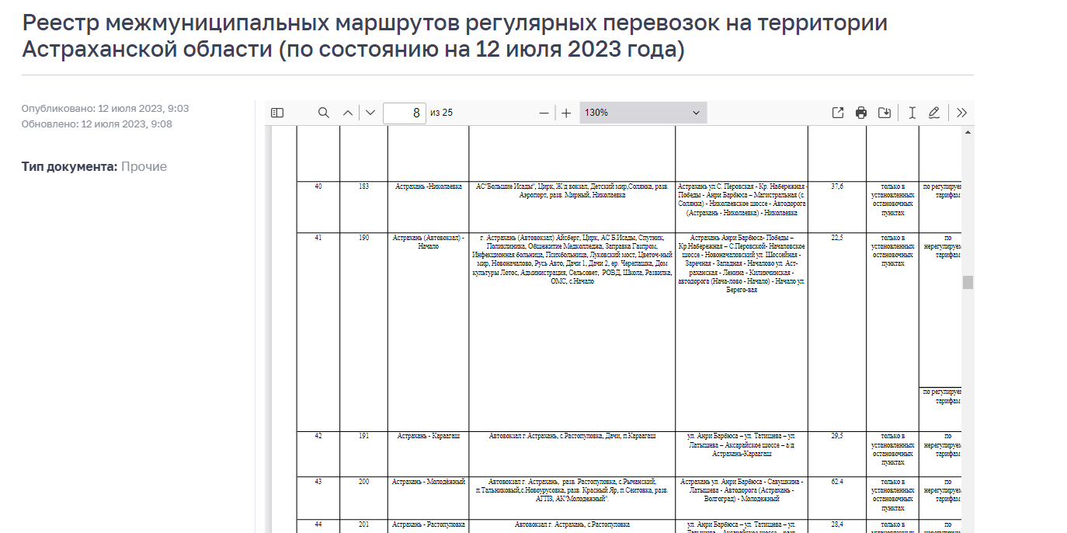This screenshot has height=533, width=1067.
Task: Print the PDF document
Action: [x=861, y=113]
